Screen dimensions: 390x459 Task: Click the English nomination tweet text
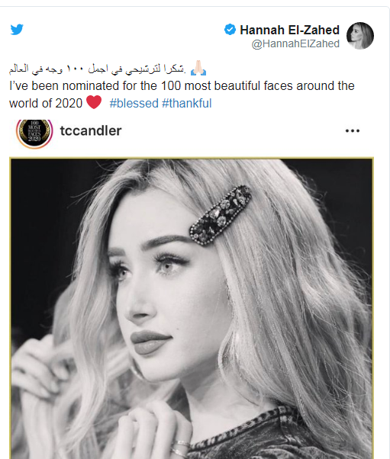pyautogui.click(x=182, y=95)
